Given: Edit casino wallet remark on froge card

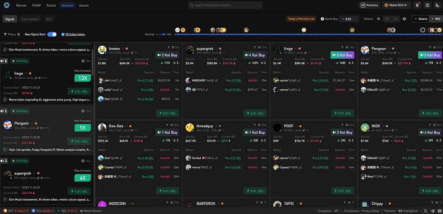Looking at the screenshot, I should coord(299,81).
